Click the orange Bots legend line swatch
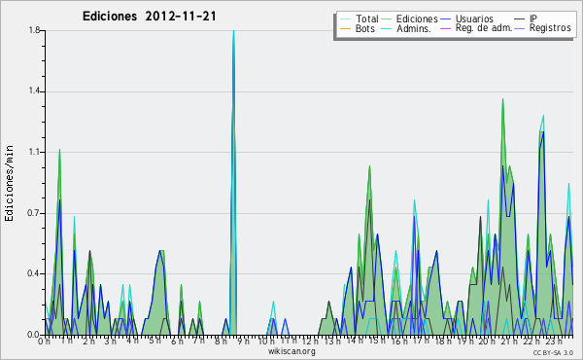583x360 pixels. [x=345, y=28]
